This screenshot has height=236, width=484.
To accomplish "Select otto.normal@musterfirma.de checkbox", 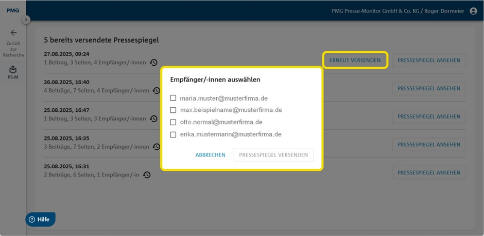I will point(173,122).
